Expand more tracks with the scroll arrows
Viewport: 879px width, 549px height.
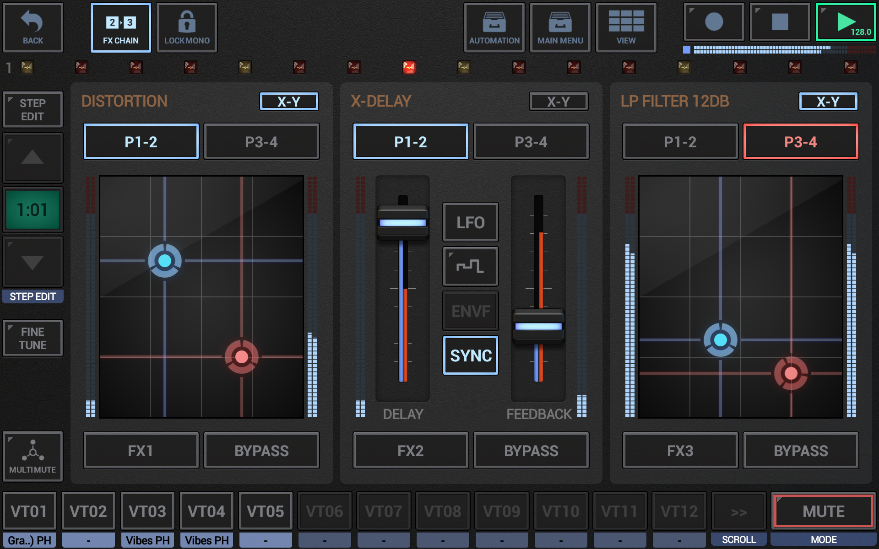coord(738,511)
